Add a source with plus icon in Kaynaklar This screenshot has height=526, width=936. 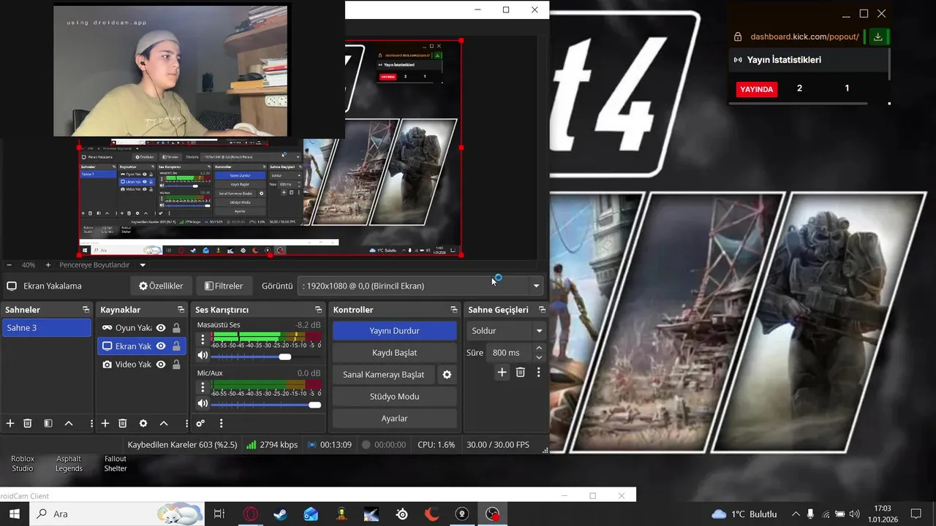tap(105, 423)
